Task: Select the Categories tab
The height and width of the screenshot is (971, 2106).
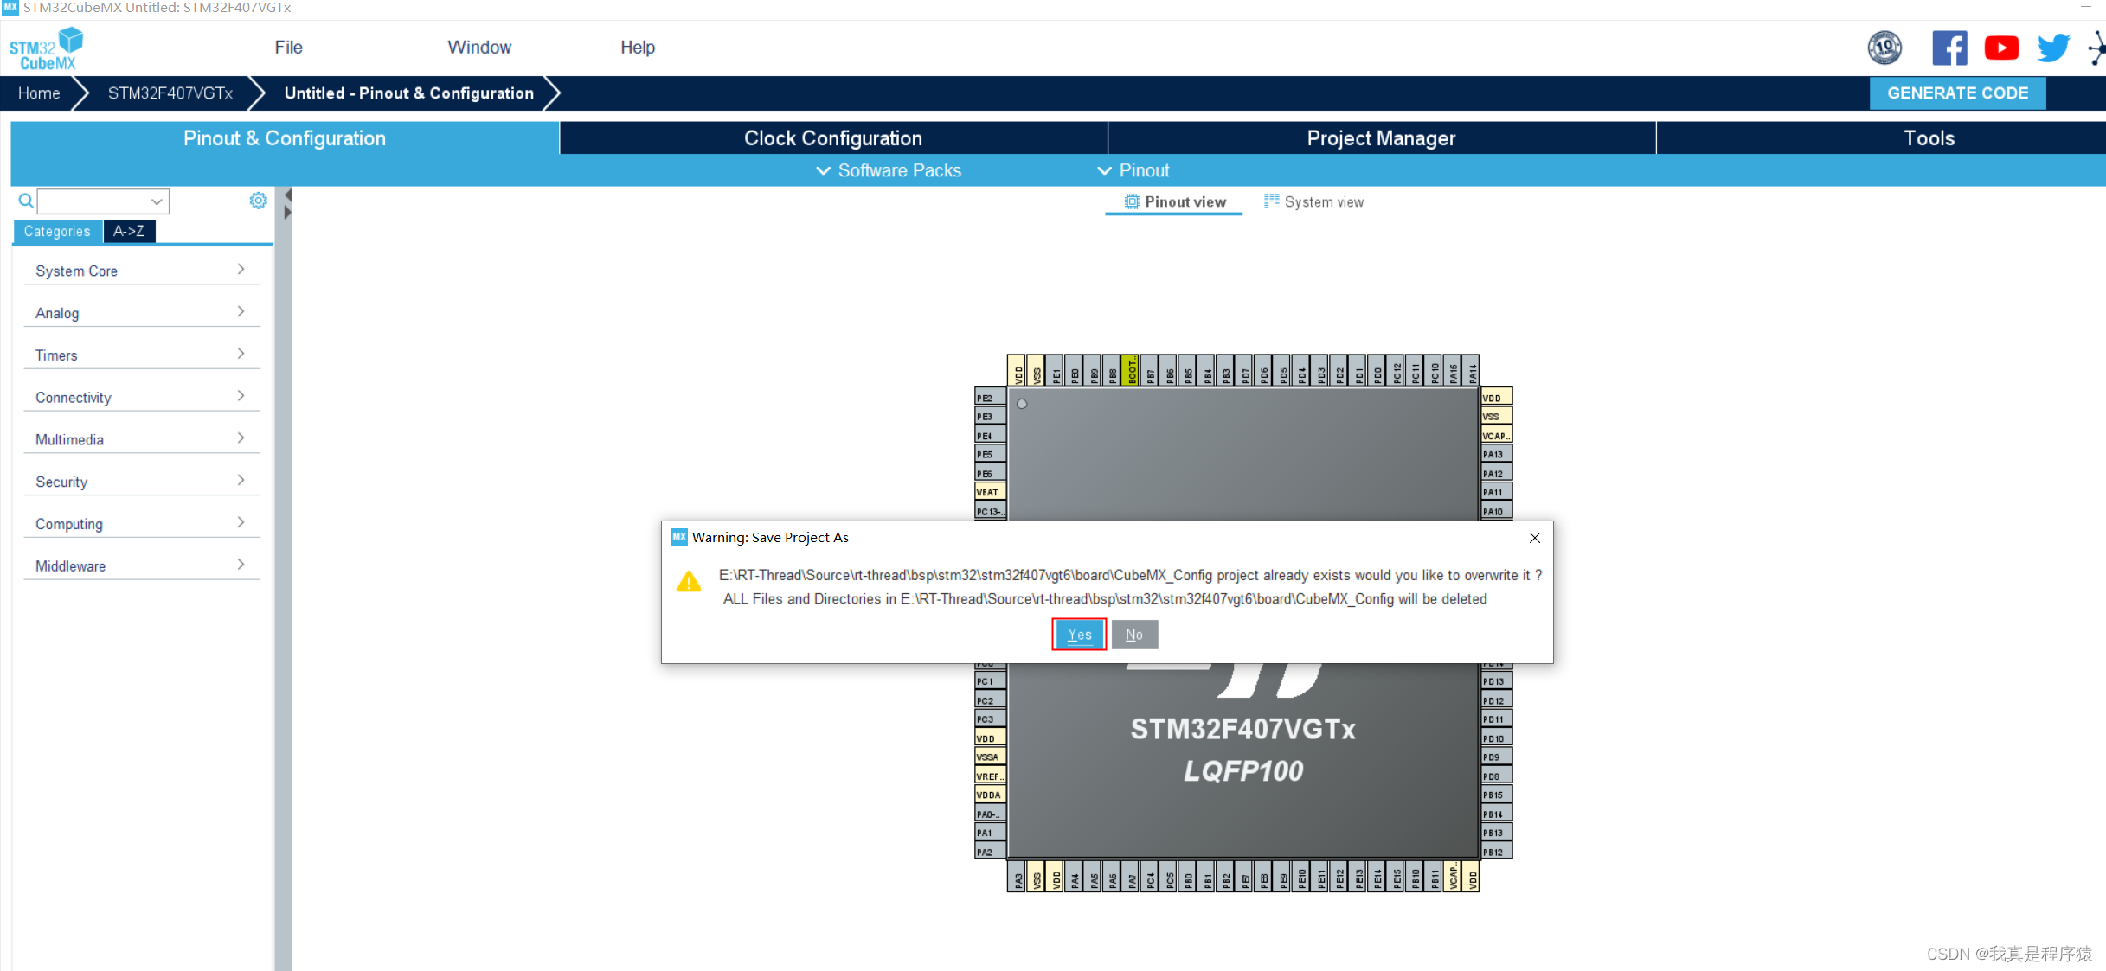Action: (57, 231)
